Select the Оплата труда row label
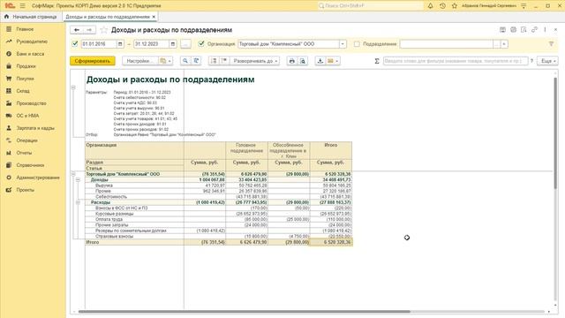The image size is (565, 318). point(109,219)
